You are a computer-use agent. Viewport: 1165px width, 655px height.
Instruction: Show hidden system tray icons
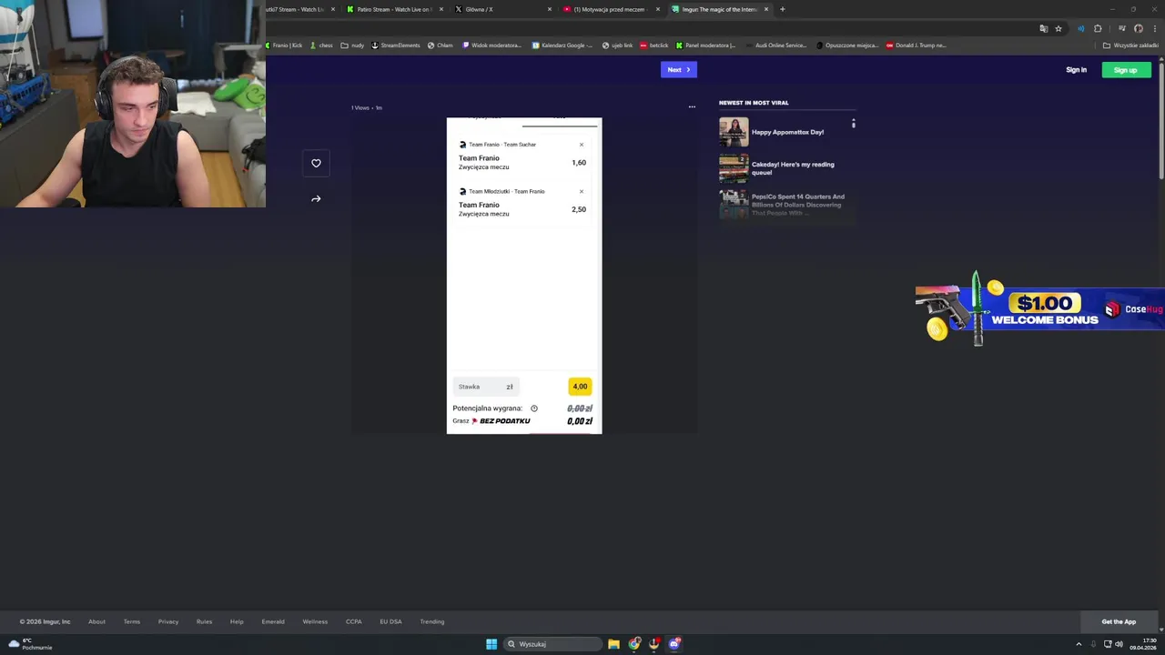coord(1079,644)
